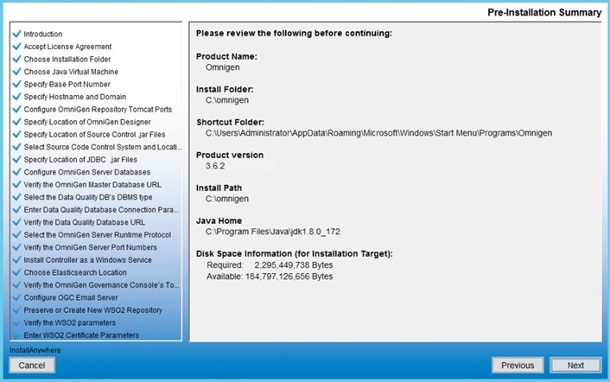Select Verify the OmniGen Server Port Numbers step

[x=90, y=247]
